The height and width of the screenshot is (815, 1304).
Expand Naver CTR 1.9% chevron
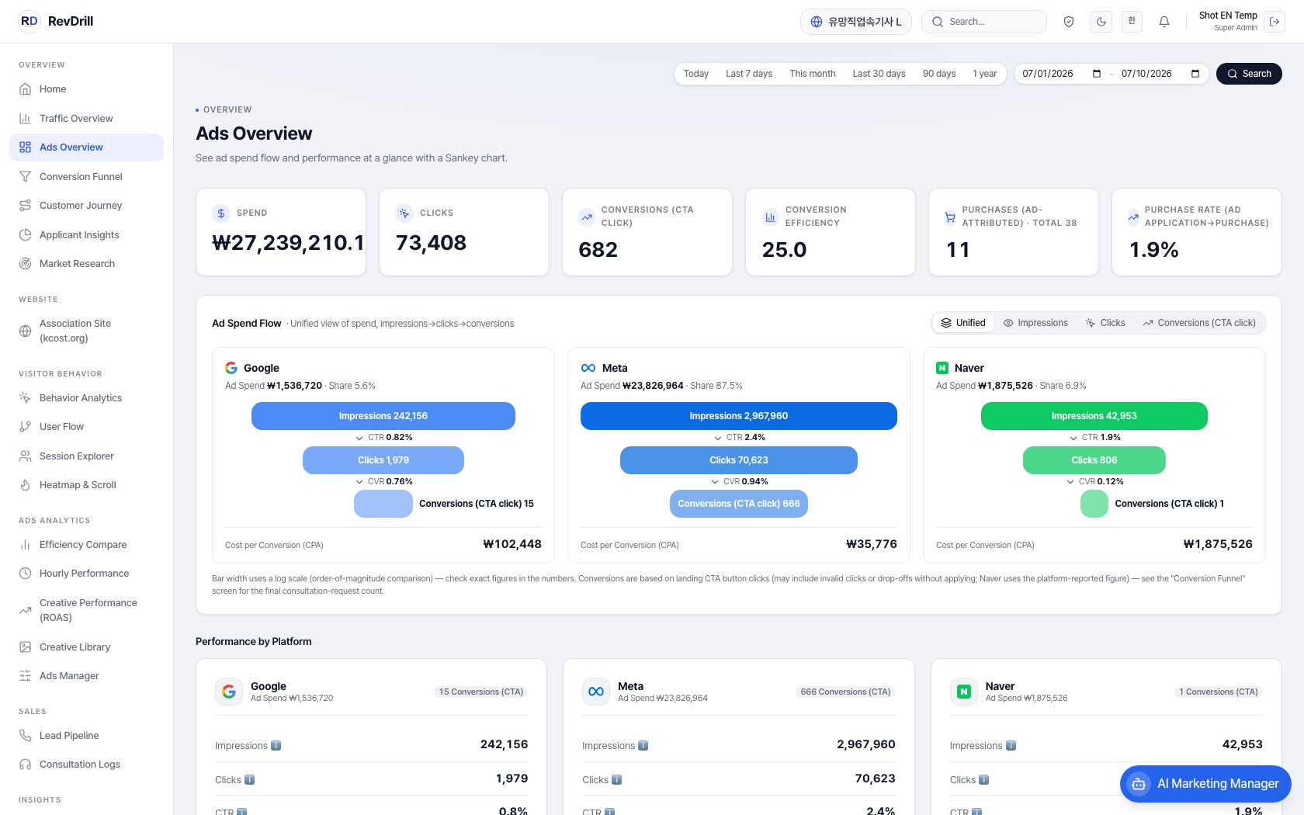coord(1073,438)
